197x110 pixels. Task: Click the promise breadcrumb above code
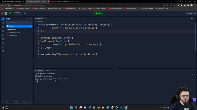pos(40,21)
